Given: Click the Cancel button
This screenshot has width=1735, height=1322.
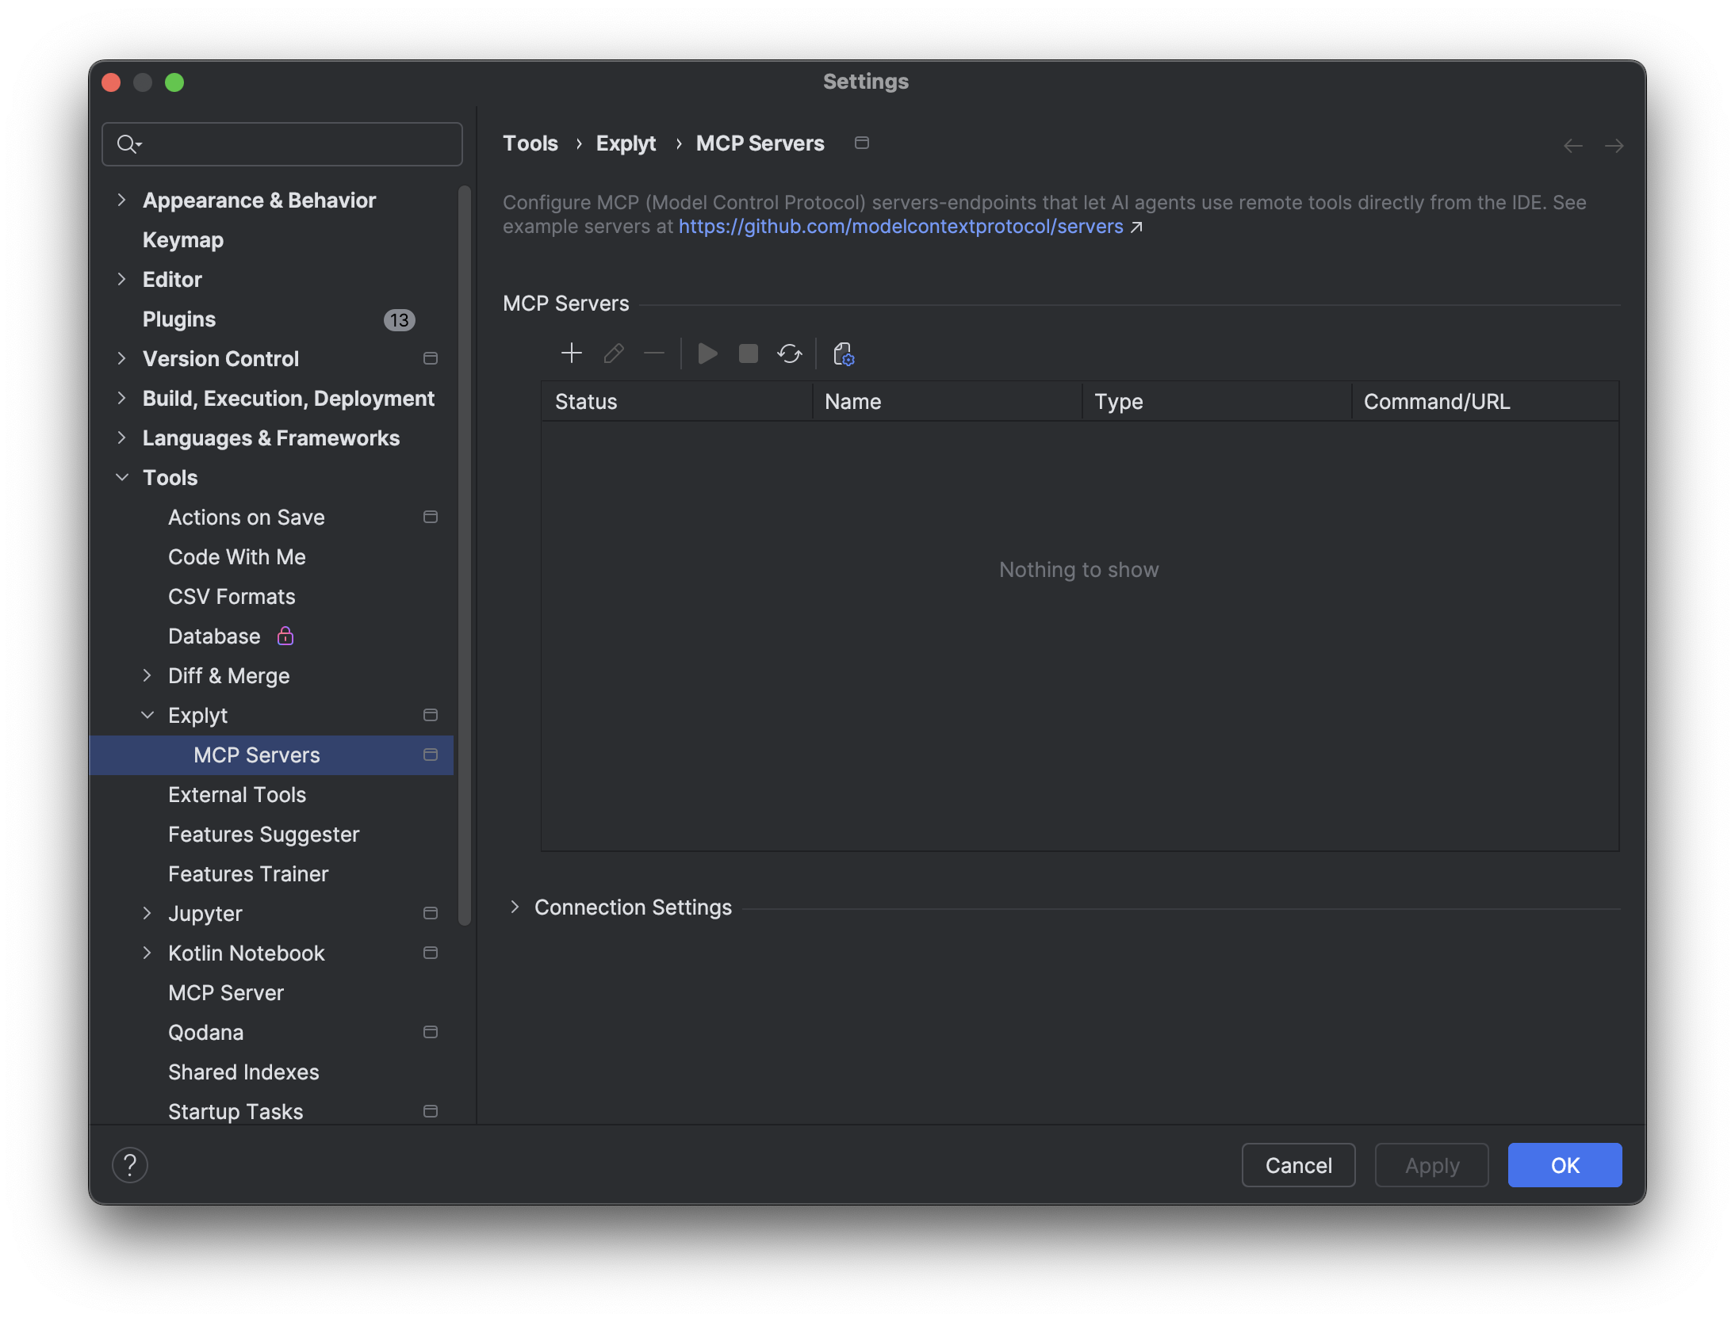Looking at the screenshot, I should click(1298, 1165).
